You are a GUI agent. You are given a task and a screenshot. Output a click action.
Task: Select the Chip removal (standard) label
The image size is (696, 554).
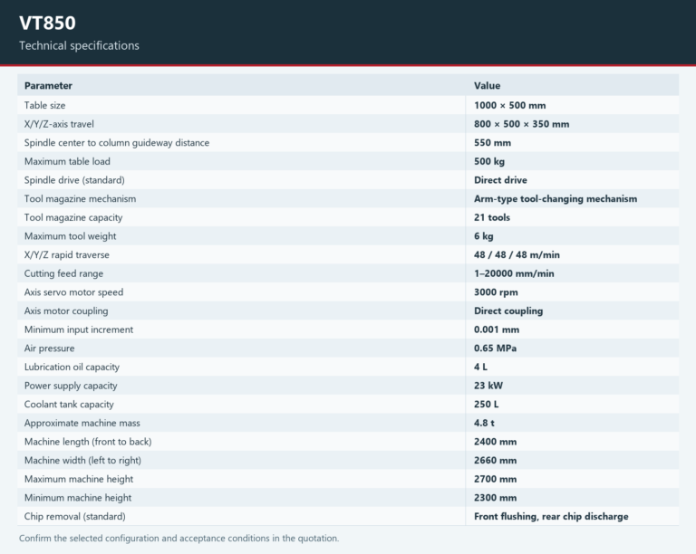[75, 516]
